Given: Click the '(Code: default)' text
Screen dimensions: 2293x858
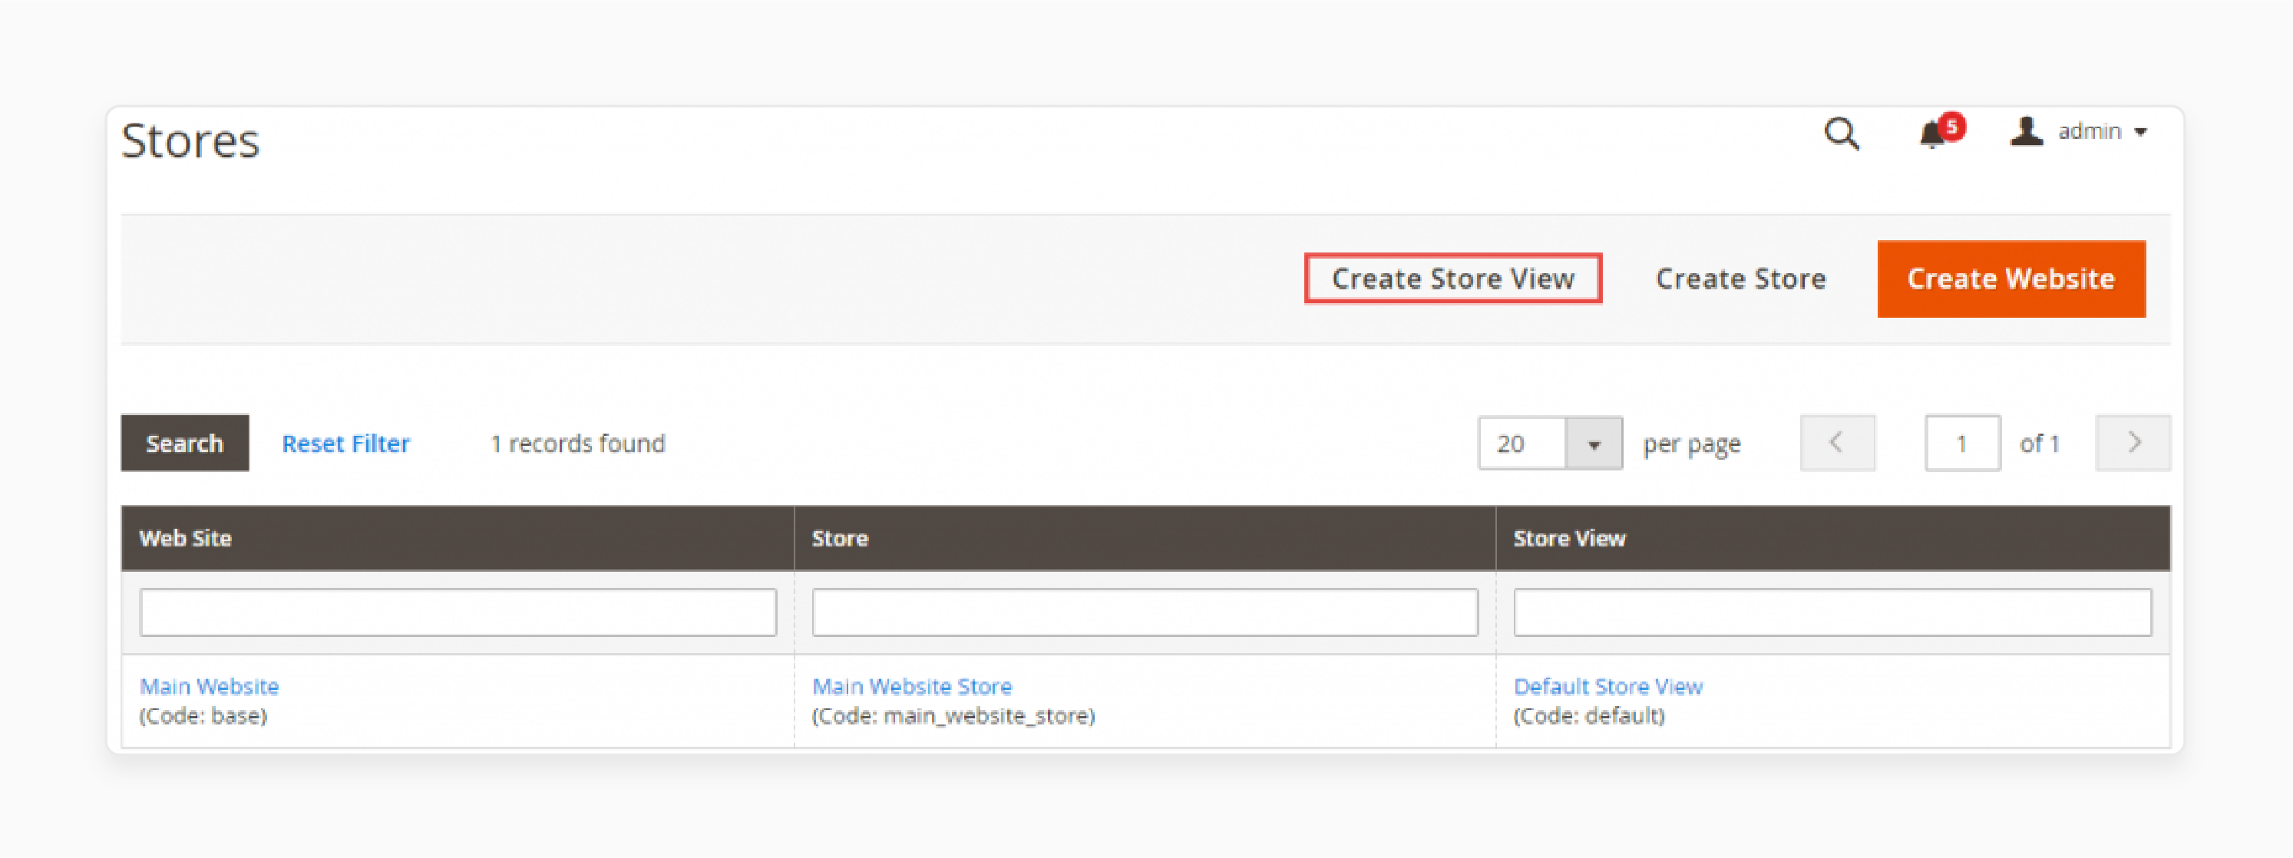Looking at the screenshot, I should 1589,715.
